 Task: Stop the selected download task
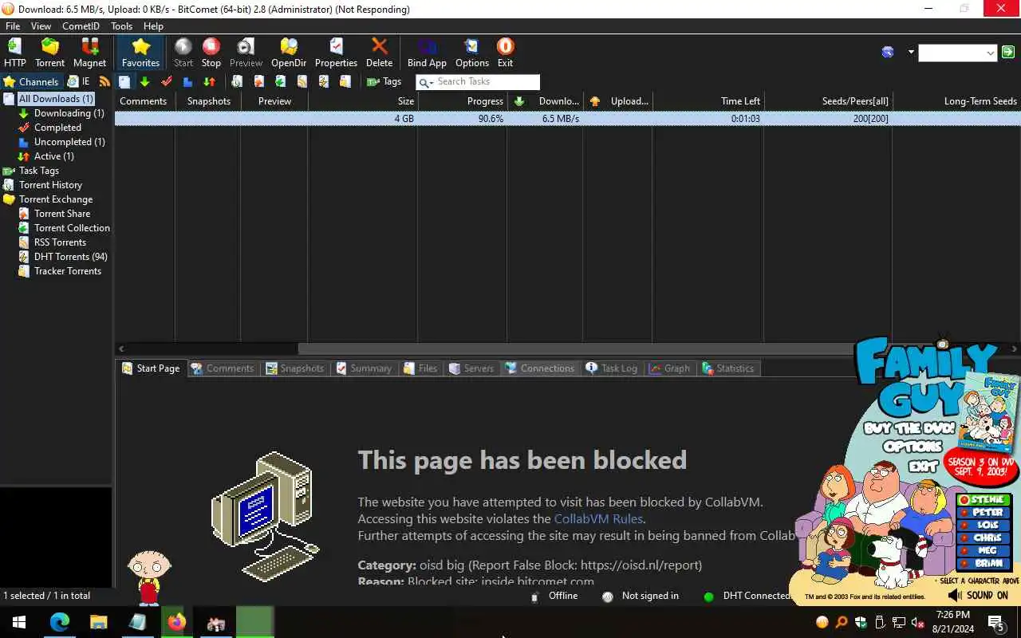click(x=211, y=53)
